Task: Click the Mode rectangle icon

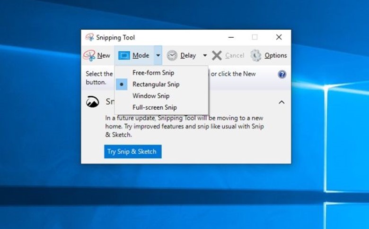Action: 124,56
